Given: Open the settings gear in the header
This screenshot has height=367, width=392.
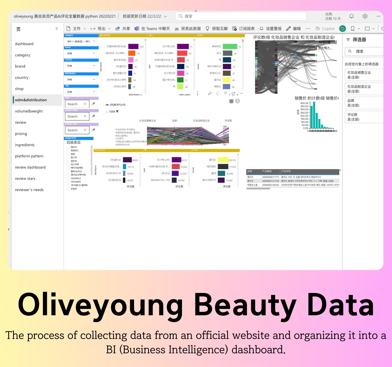Looking at the screenshot, I should 365,16.
